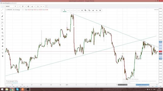Toggle fullscreen chart mode
163x91 pixels.
pyautogui.click(x=46, y=6)
